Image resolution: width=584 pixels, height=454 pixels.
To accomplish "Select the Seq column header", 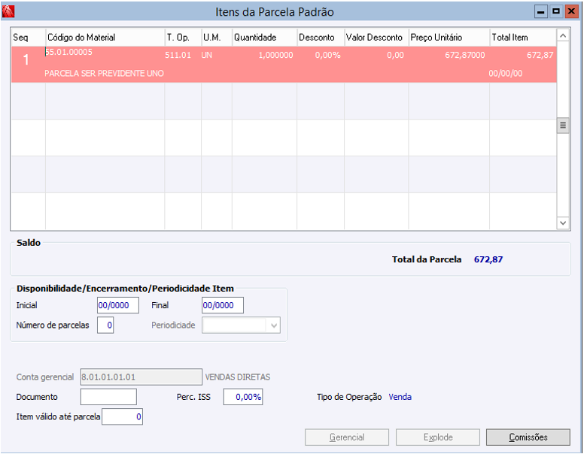I will [x=29, y=38].
